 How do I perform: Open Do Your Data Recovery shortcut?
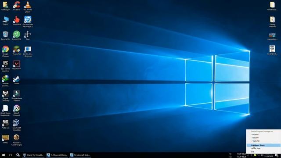pos(28,22)
